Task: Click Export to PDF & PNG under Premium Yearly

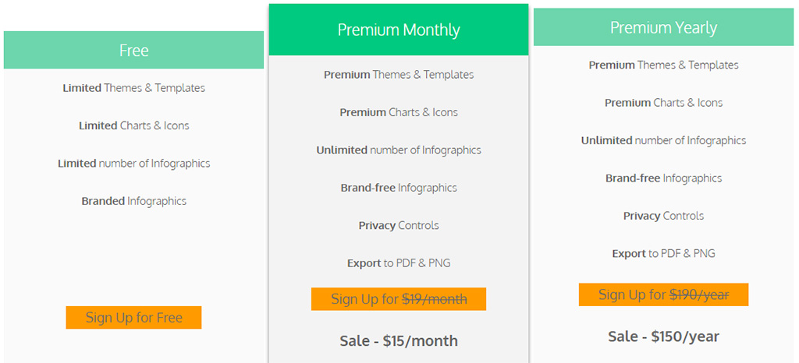Action: click(663, 254)
